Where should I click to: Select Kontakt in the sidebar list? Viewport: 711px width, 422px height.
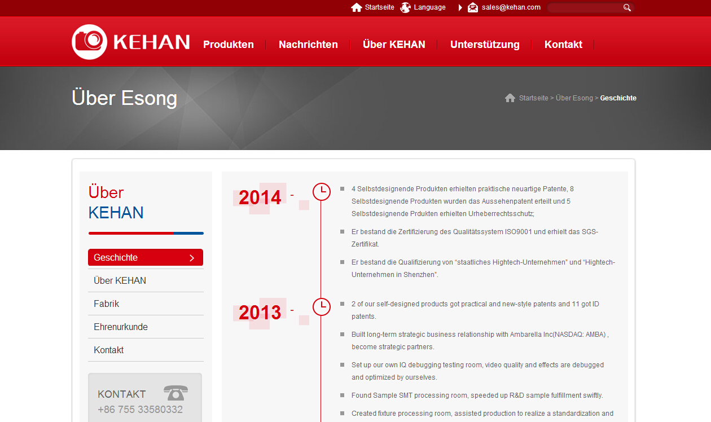pos(146,350)
